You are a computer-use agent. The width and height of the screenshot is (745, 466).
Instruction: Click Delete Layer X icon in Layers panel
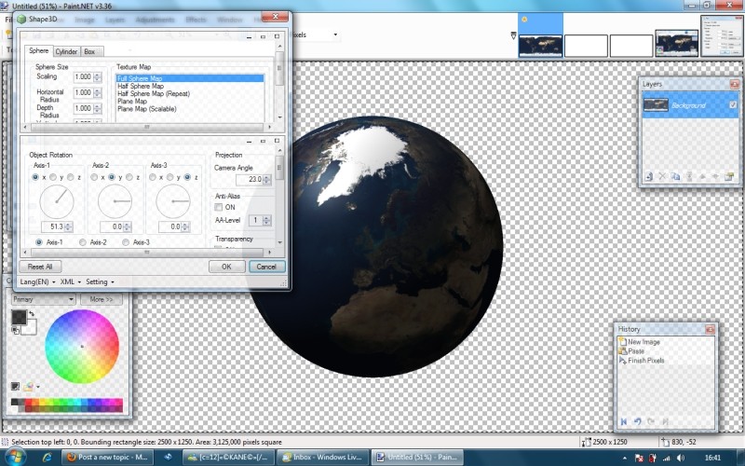662,176
